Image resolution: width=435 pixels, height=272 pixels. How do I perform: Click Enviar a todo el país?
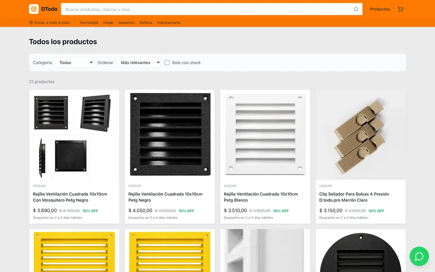52,23
